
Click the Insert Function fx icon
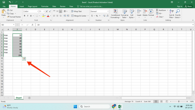33,25
